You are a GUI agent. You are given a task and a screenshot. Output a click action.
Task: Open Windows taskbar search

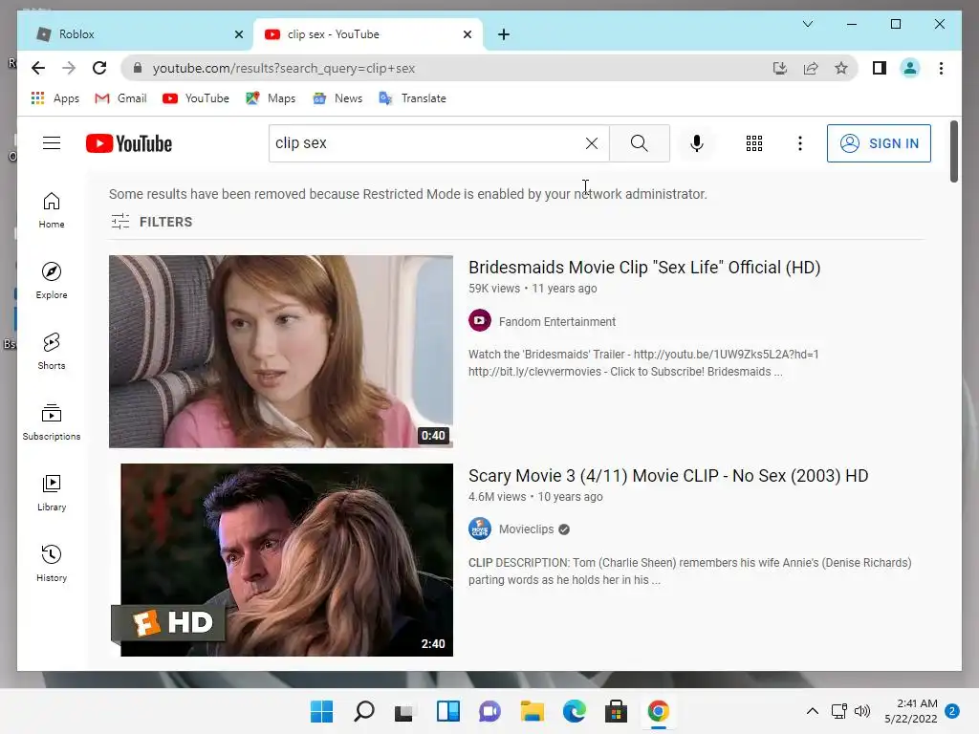point(364,711)
